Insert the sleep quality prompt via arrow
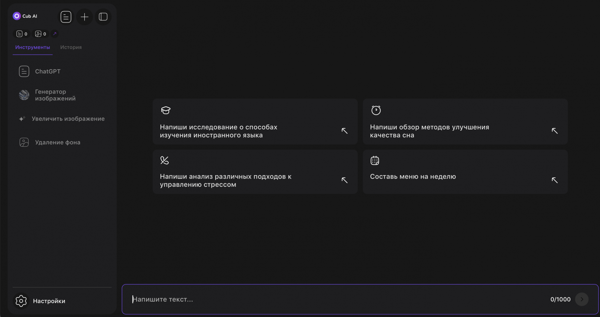 pos(555,131)
